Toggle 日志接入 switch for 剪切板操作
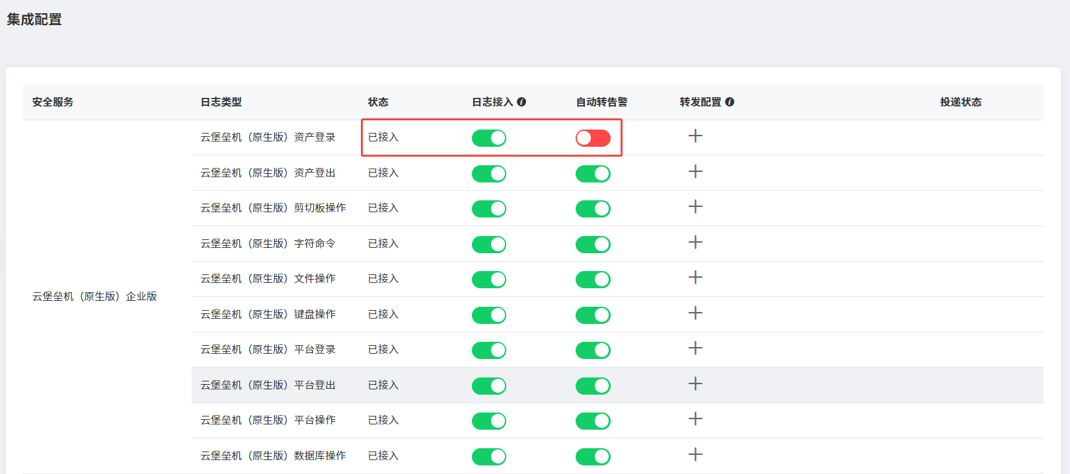Image resolution: width=1070 pixels, height=474 pixels. [489, 208]
